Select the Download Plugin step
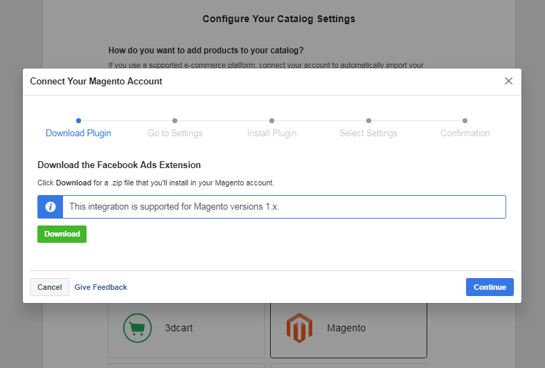The height and width of the screenshot is (368, 545). tap(78, 133)
